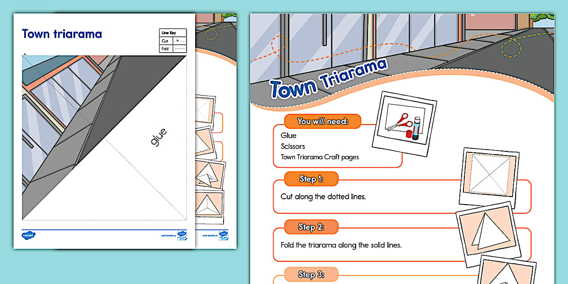Click the "glue" flap on the triarama
This screenshot has height=284, width=568.
click(x=158, y=137)
